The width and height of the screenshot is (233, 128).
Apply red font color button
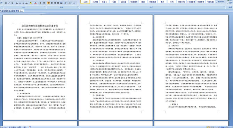tap(35, 3)
